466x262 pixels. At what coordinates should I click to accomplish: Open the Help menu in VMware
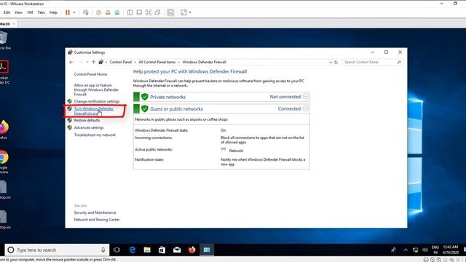pyautogui.click(x=53, y=12)
